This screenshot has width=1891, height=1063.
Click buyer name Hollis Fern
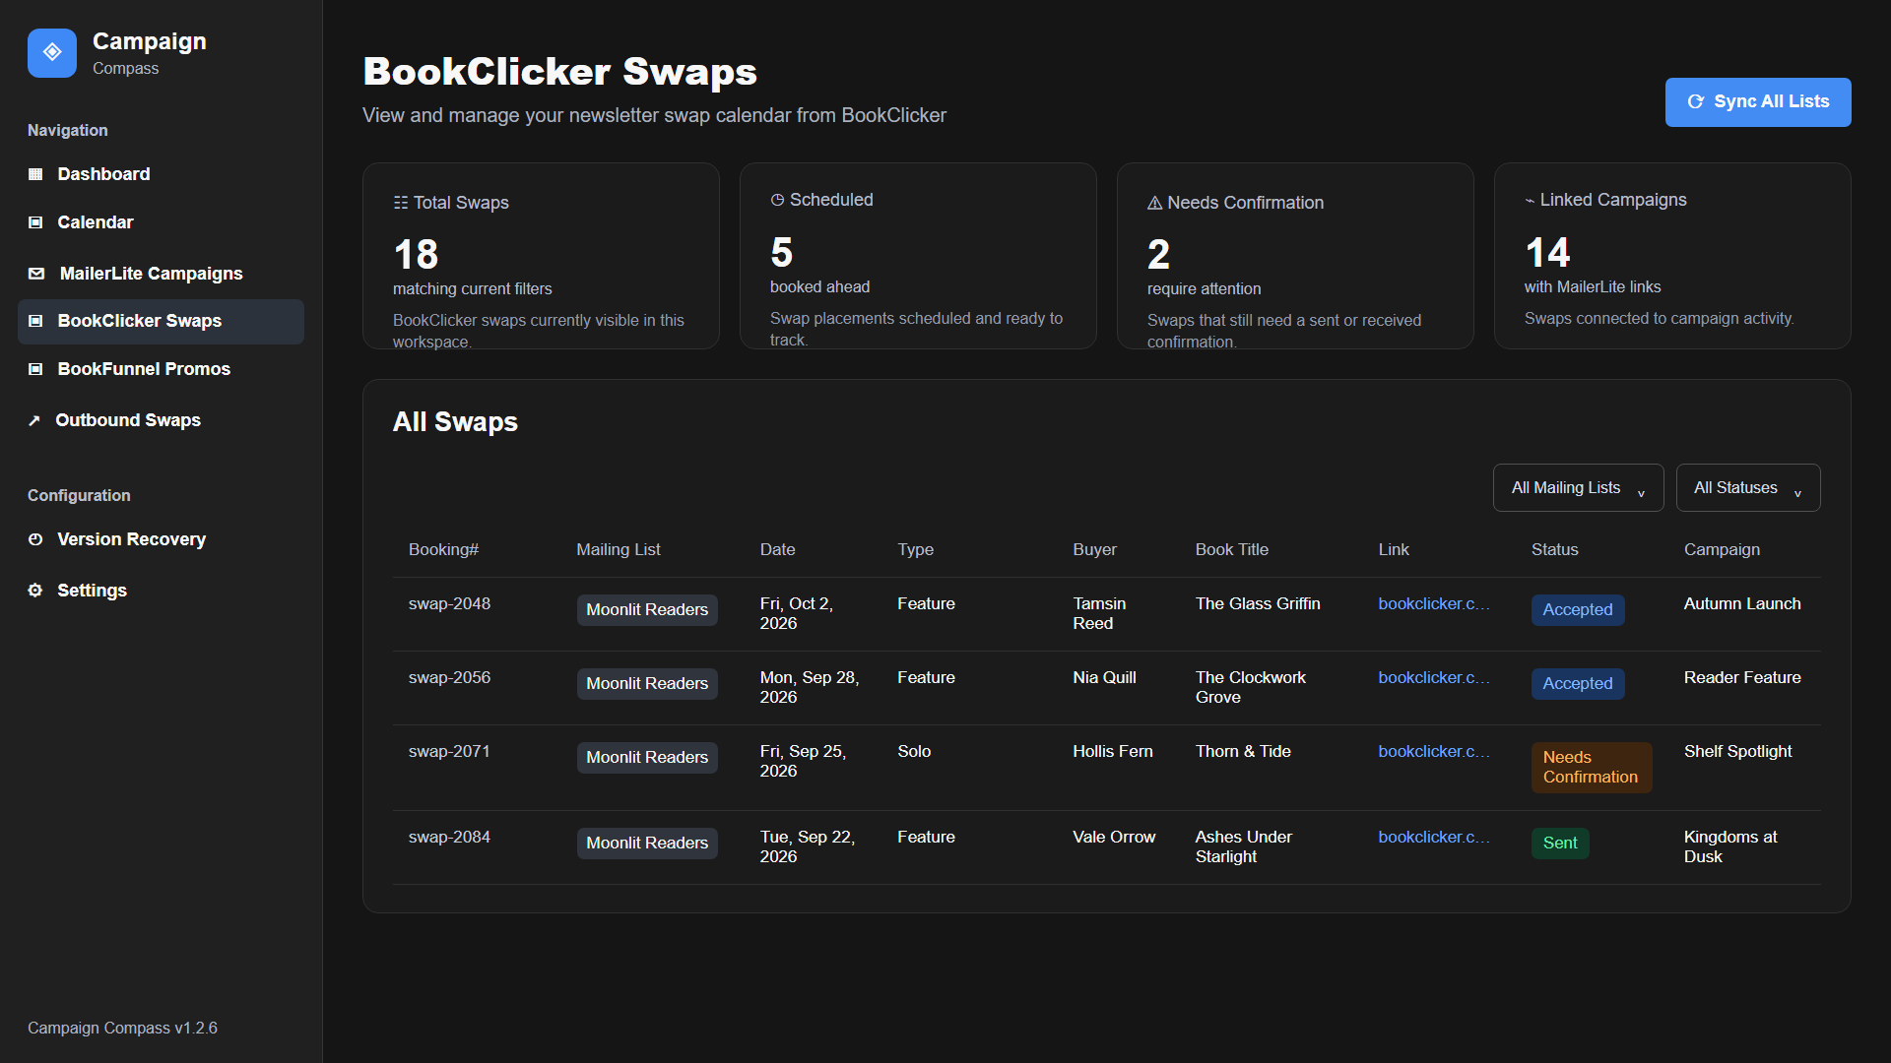(x=1112, y=752)
